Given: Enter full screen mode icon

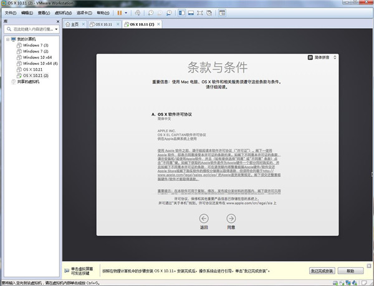Looking at the screenshot, I should coord(200,13).
